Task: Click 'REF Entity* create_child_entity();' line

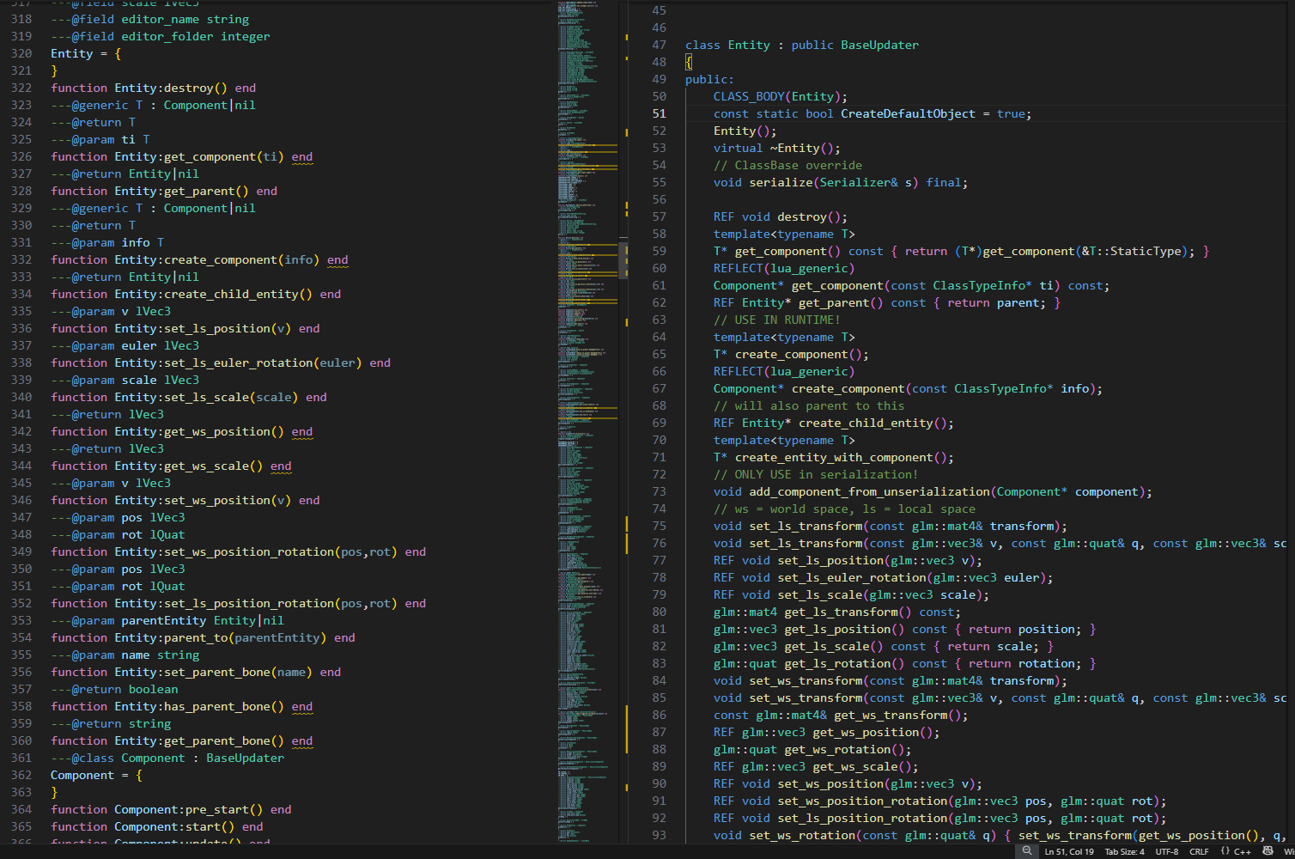Action: 834,423
